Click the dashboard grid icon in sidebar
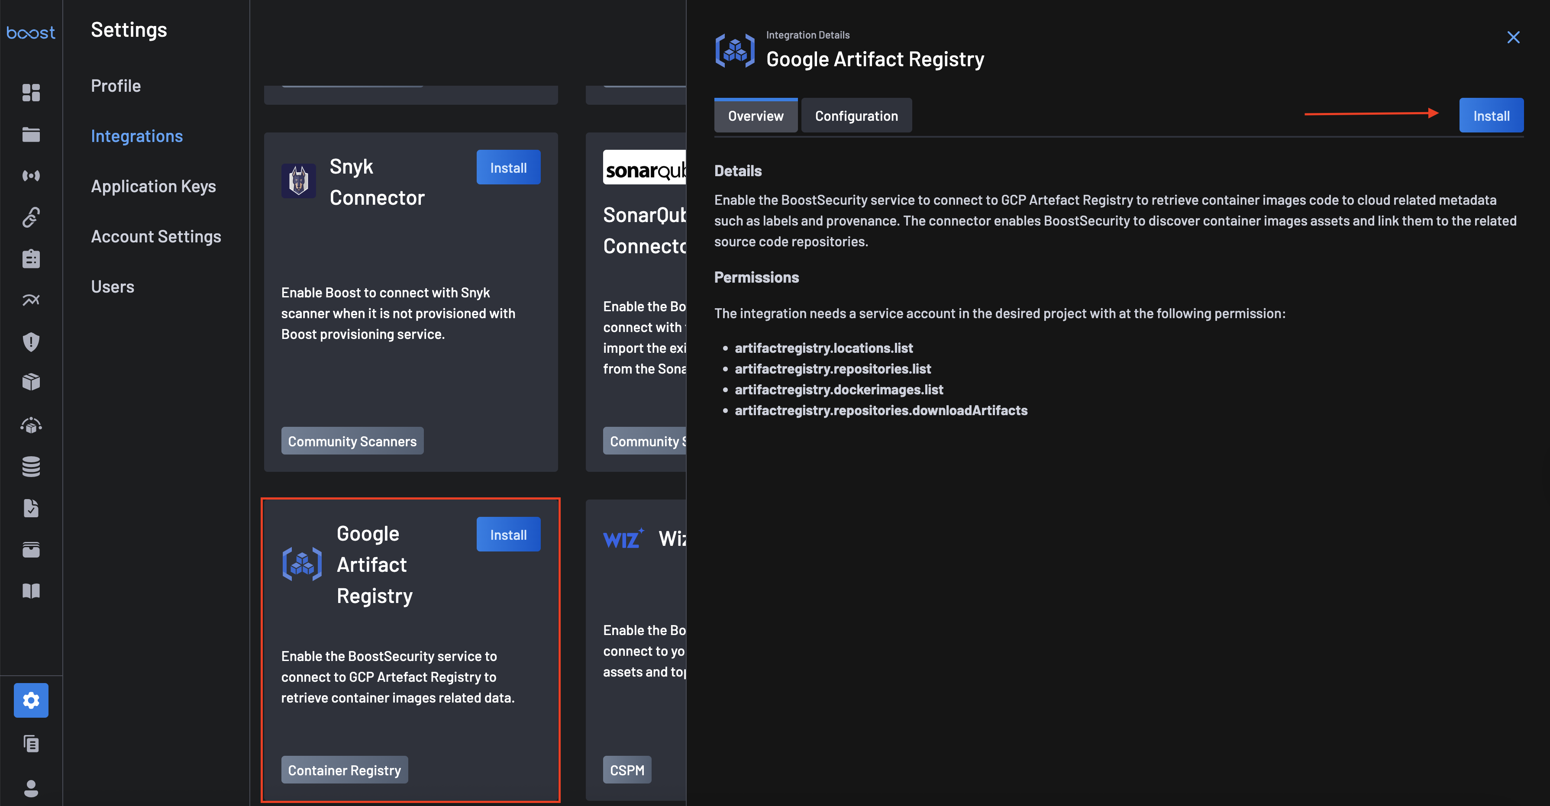The image size is (1550, 806). [x=31, y=93]
